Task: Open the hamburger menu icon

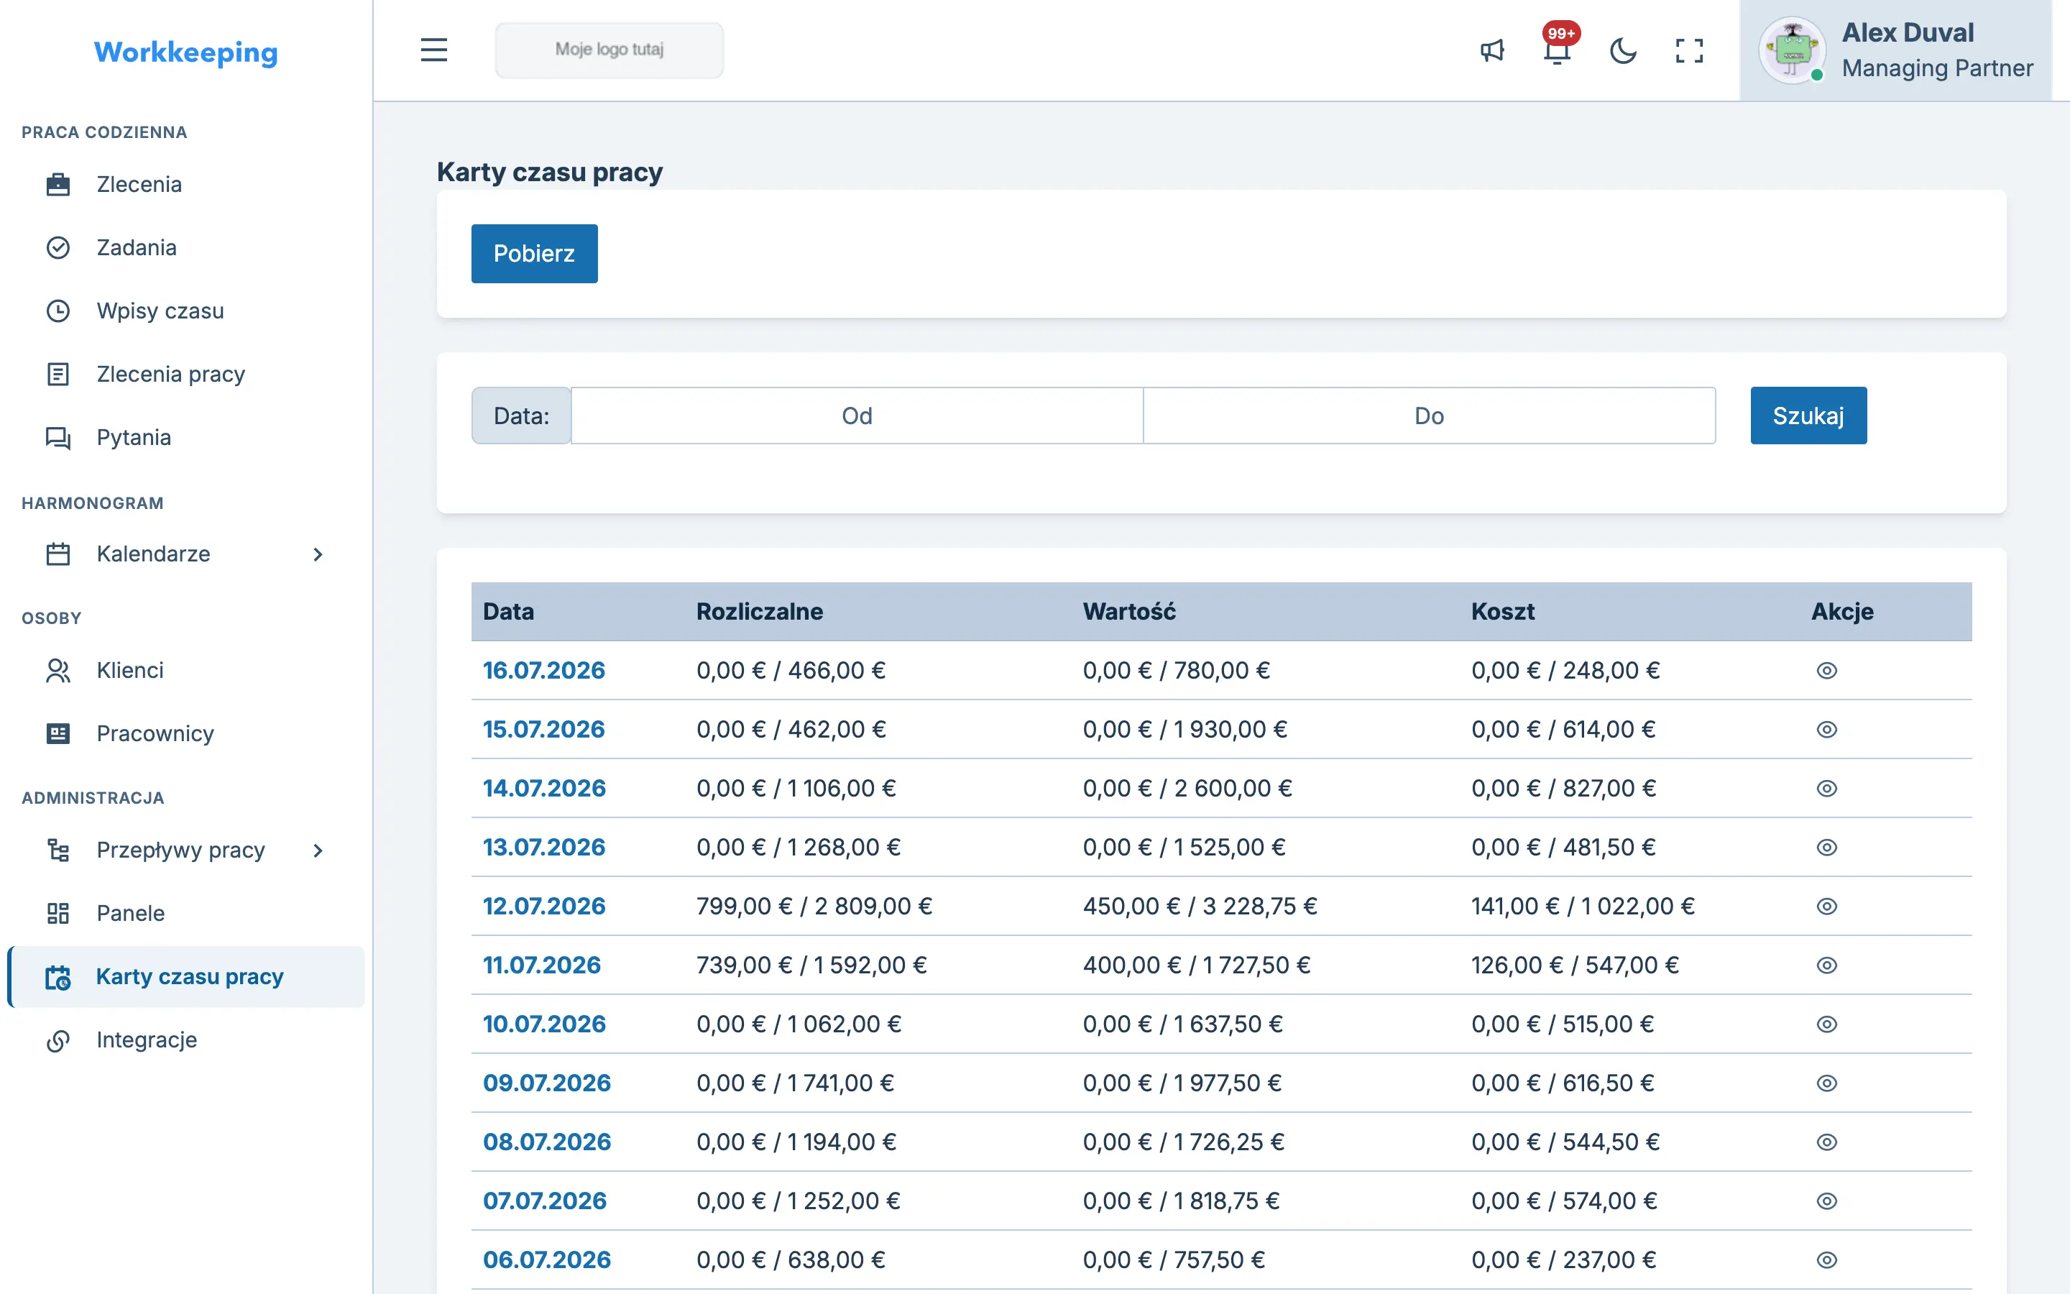Action: pyautogui.click(x=433, y=50)
